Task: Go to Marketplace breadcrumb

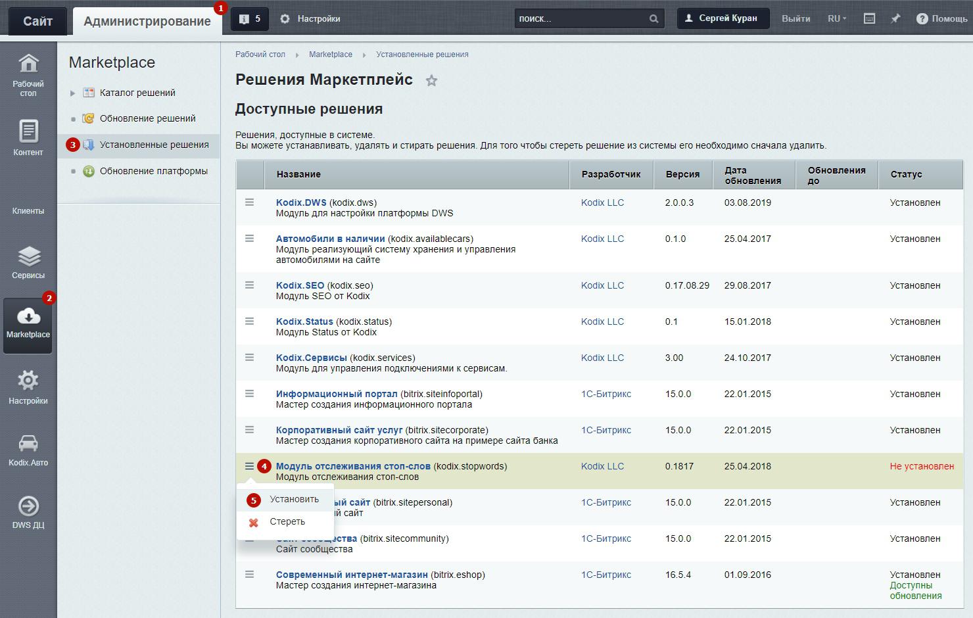Action: [x=331, y=55]
